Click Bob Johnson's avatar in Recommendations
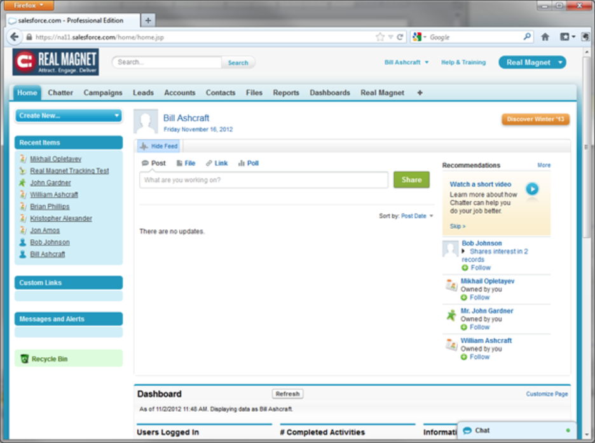Viewport: 595px width, 443px height. pyautogui.click(x=451, y=249)
